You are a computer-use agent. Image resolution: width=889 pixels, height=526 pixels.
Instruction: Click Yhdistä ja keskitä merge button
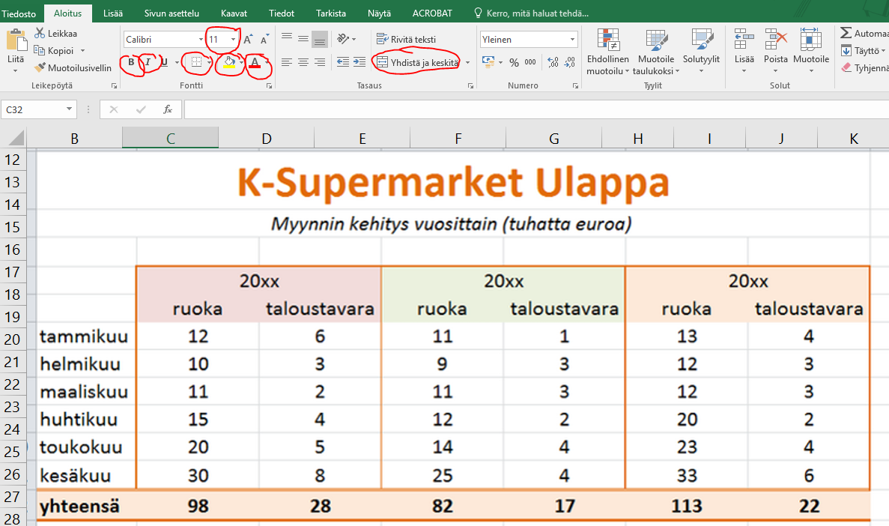pos(418,62)
